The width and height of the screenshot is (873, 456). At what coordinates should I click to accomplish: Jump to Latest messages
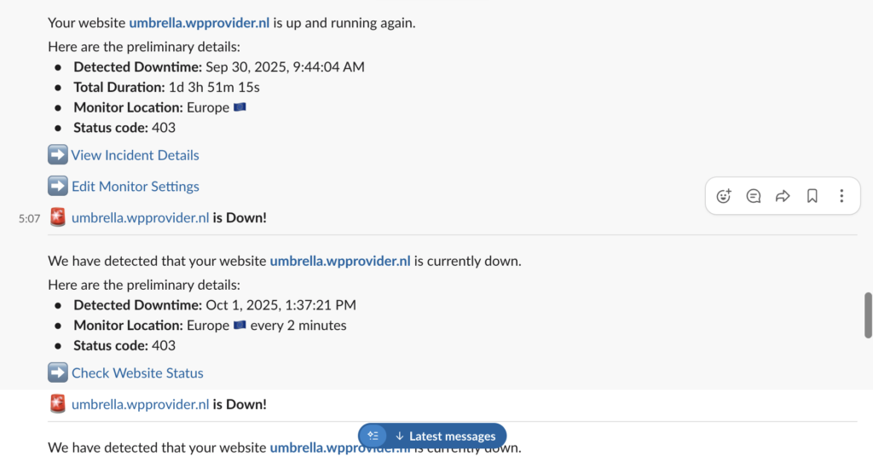445,436
